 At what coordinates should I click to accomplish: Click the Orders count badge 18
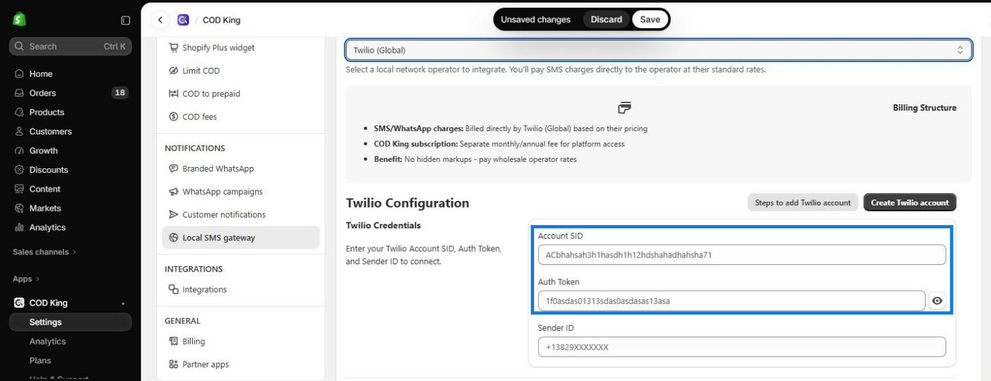(120, 93)
